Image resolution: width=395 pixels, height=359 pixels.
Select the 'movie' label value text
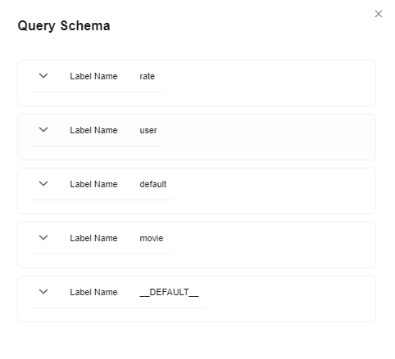click(152, 238)
